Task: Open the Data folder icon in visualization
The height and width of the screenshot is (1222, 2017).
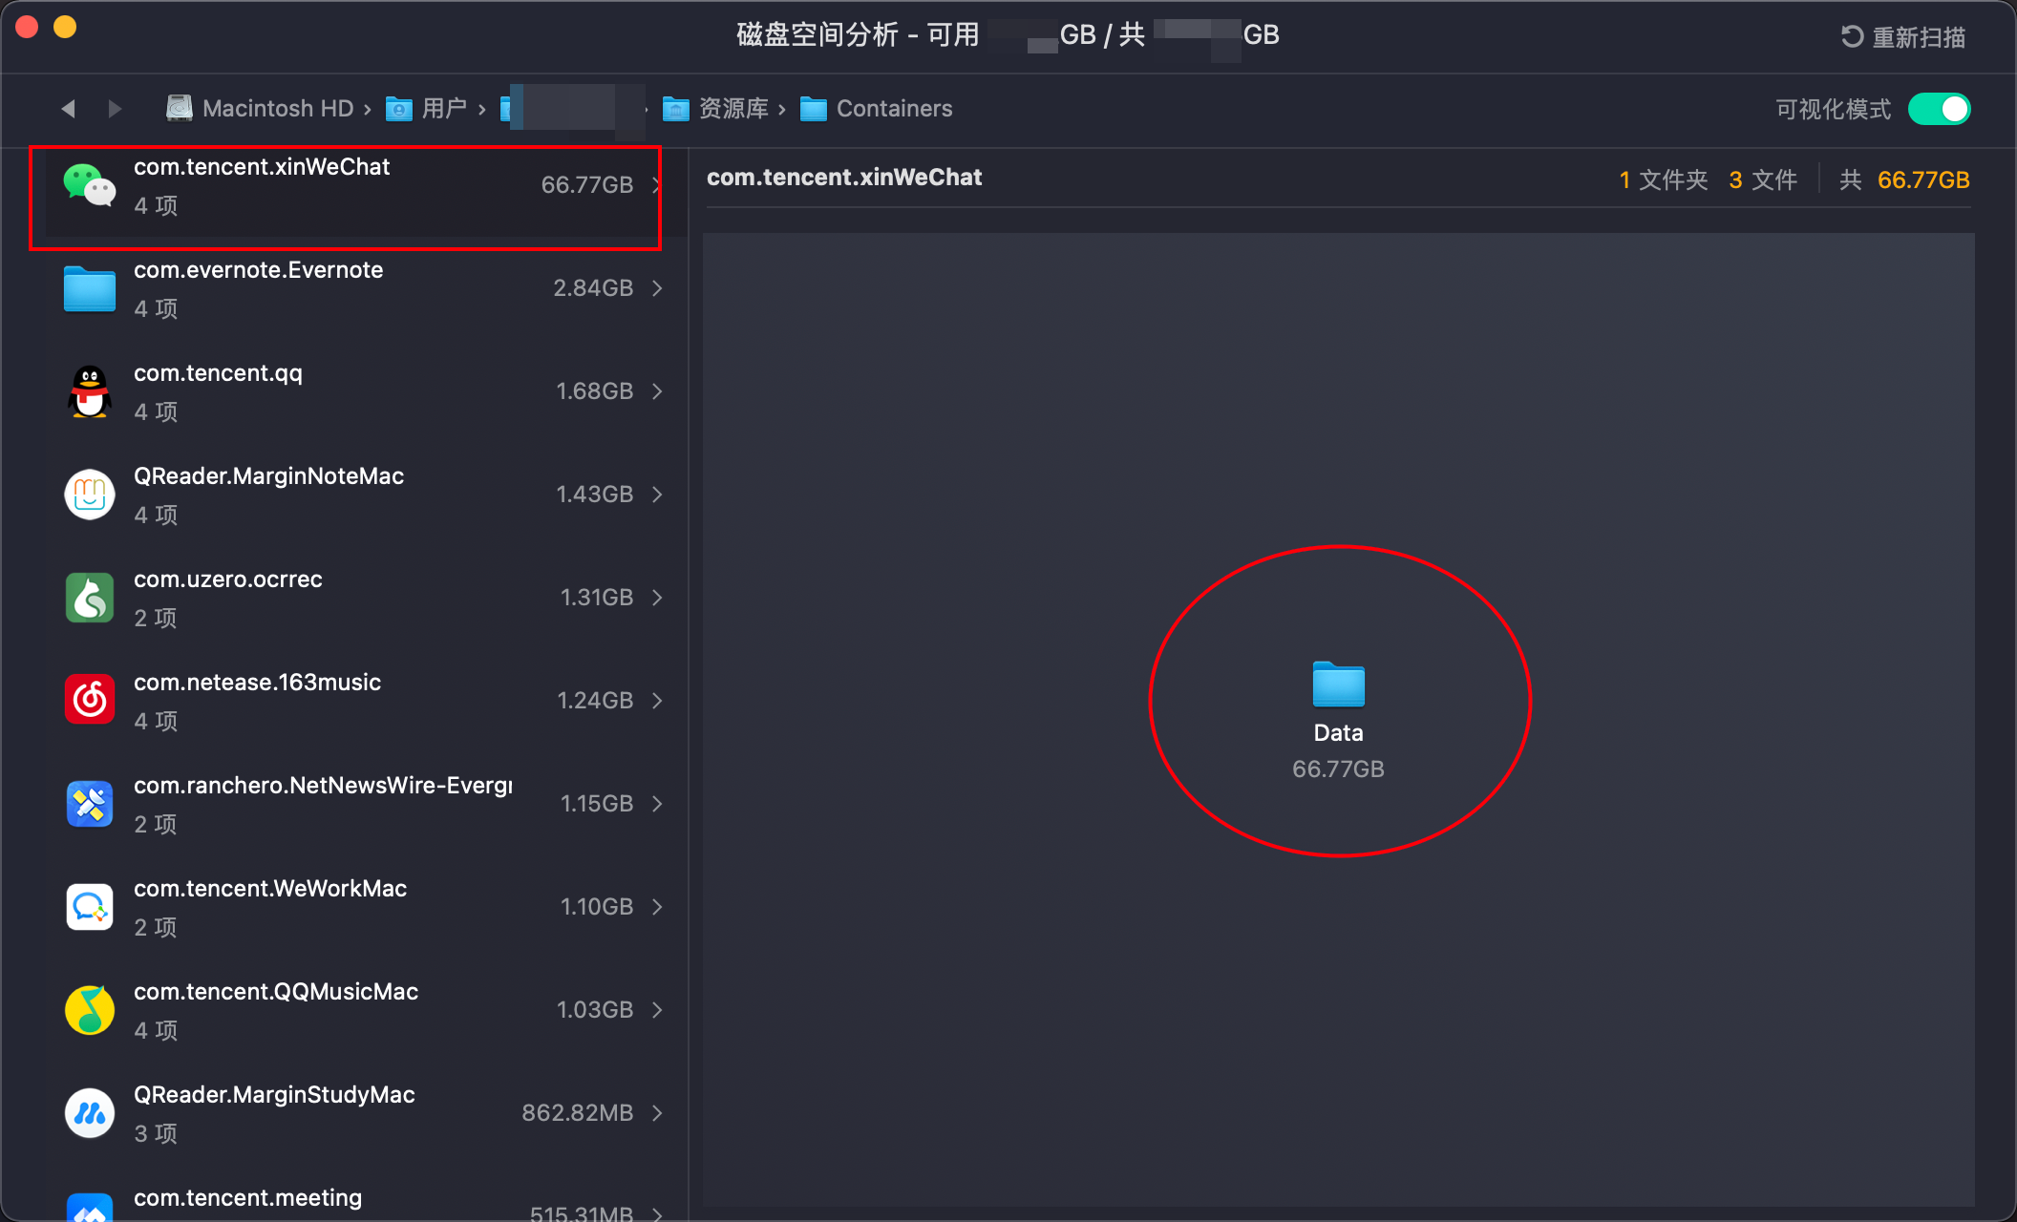Action: [x=1339, y=685]
